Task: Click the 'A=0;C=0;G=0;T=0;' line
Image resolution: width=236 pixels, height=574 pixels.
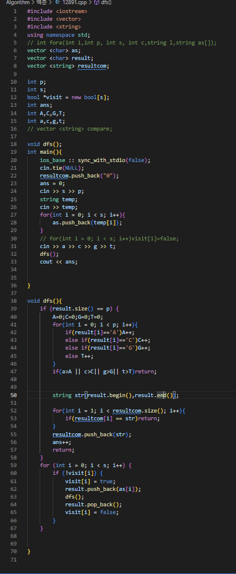Action: [77, 316]
